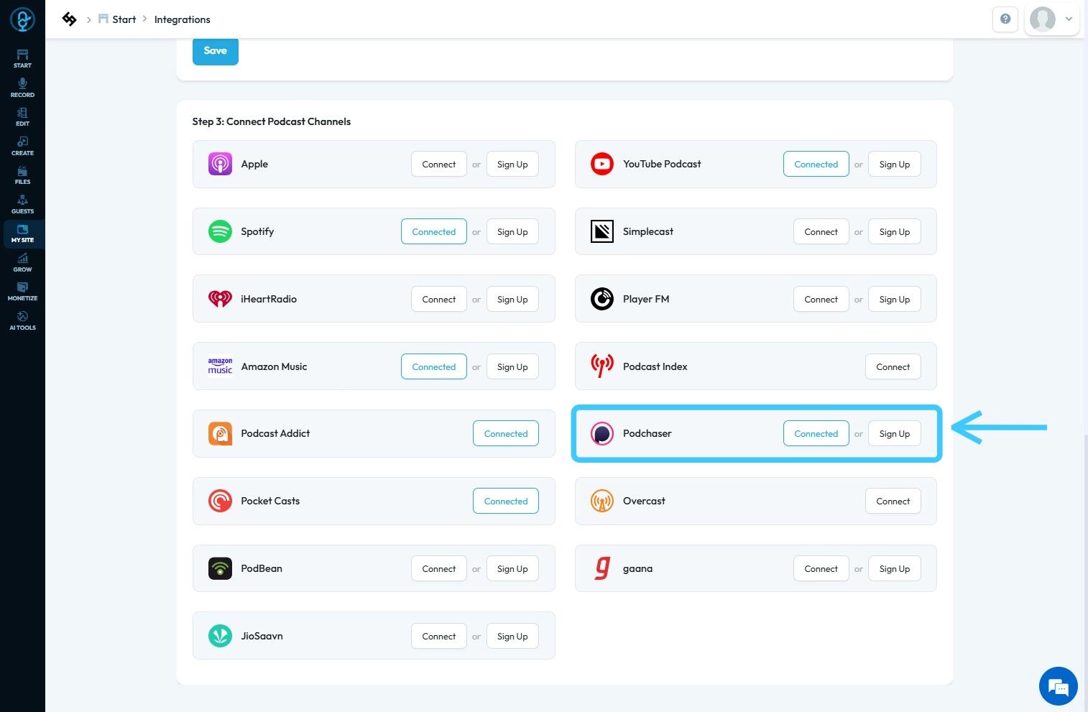Viewport: 1088px width, 712px height.
Task: Connect the Apple channel
Action: (x=439, y=165)
